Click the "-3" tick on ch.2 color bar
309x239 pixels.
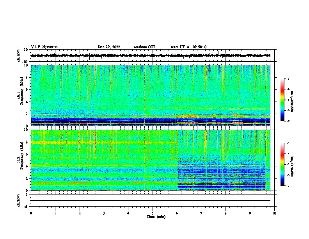coord(288,143)
